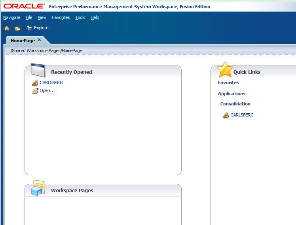Screen dimensions: 296x225
Task: Click the Quick Links star icon
Action: point(225,69)
